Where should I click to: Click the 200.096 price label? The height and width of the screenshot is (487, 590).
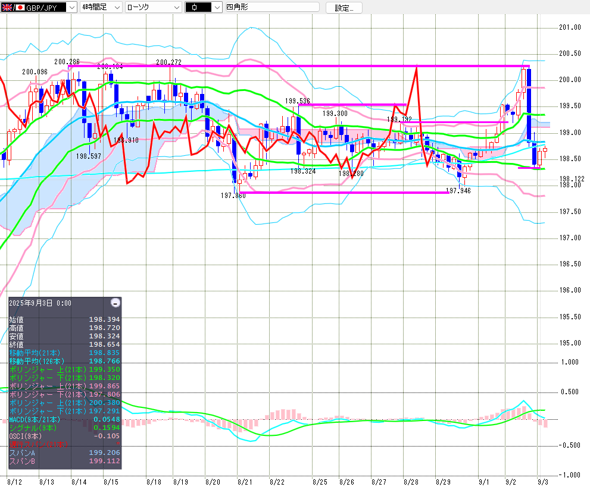click(x=35, y=72)
